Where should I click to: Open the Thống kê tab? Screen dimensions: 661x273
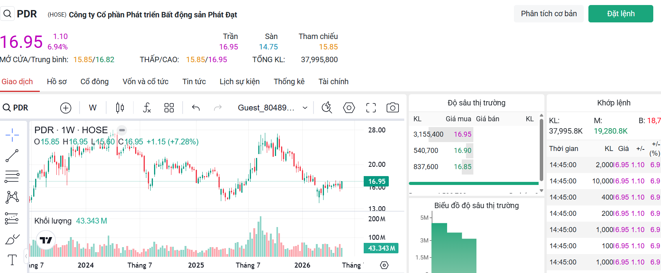point(289,81)
